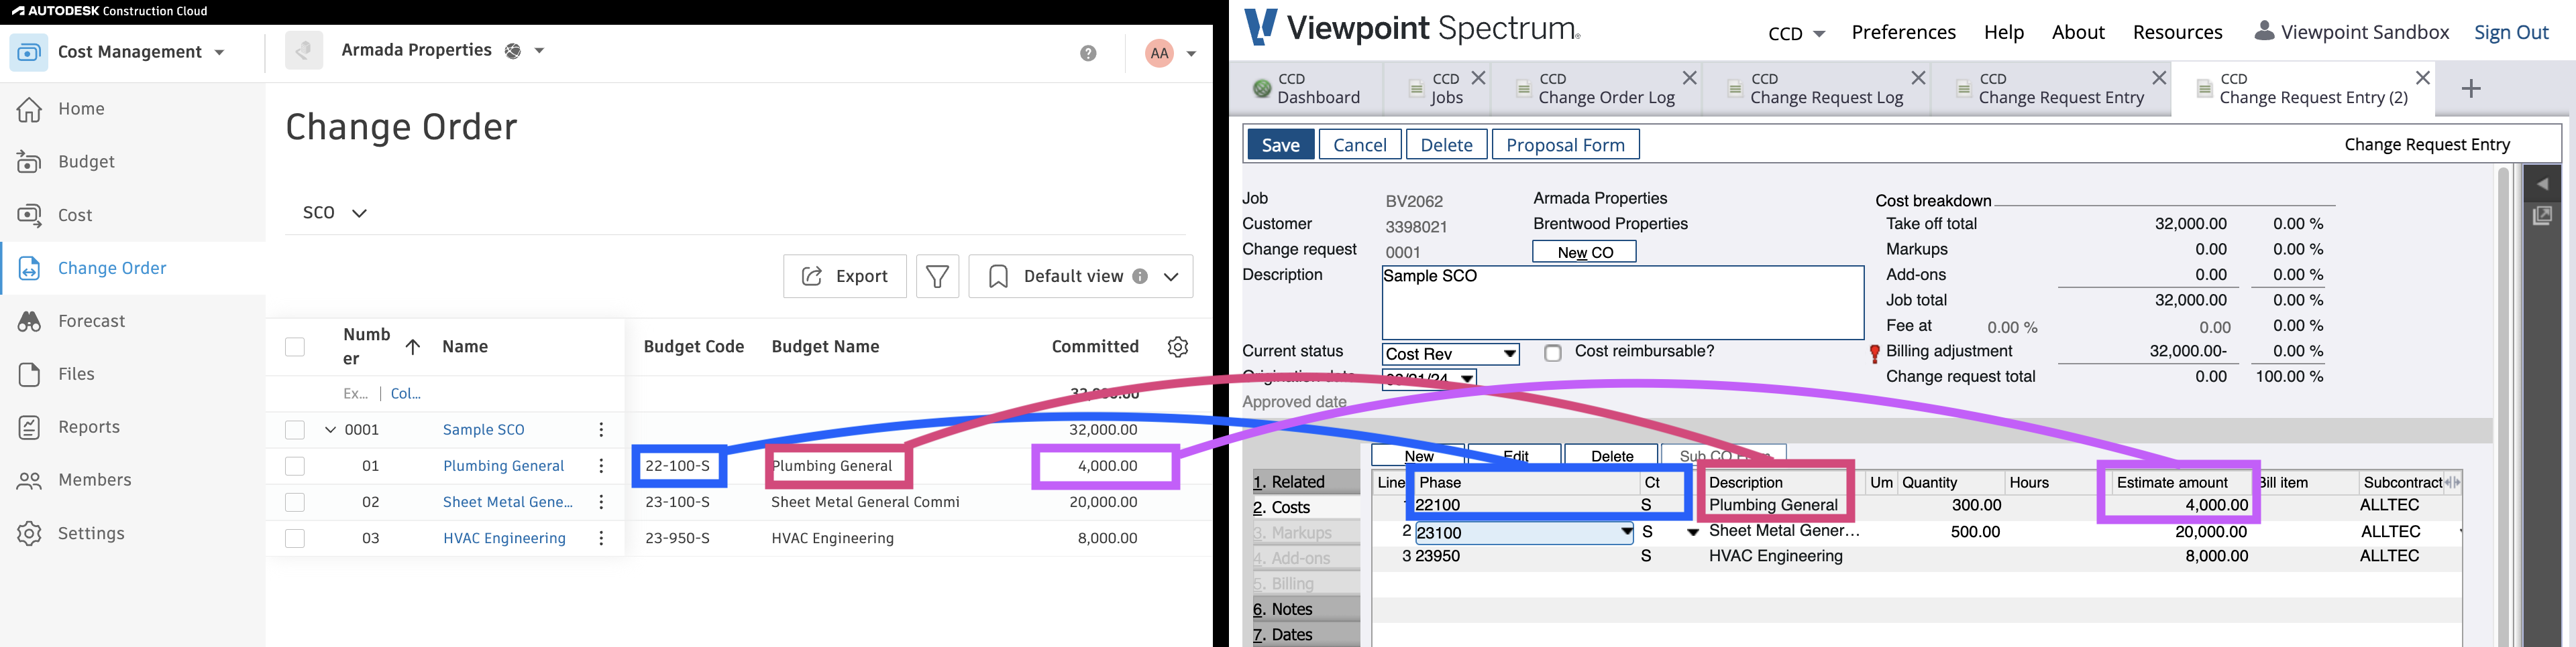Open the more menu for Sheet Metal row
Viewport: 2576px width, 647px height.
coord(601,501)
